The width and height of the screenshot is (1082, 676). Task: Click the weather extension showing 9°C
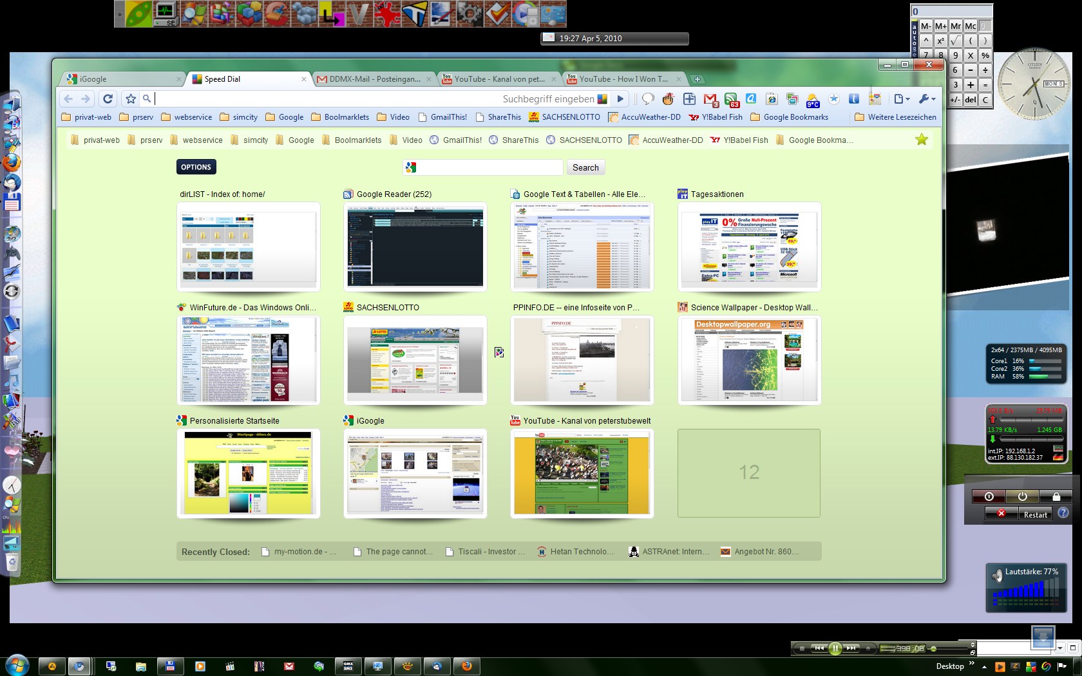click(x=813, y=99)
